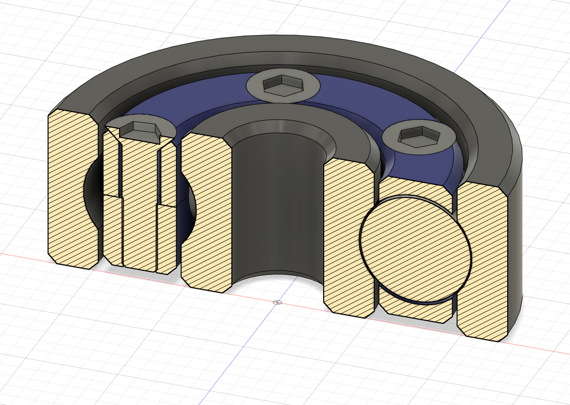Select the right-side hex socket screw head
The image size is (570, 405).
[418, 137]
